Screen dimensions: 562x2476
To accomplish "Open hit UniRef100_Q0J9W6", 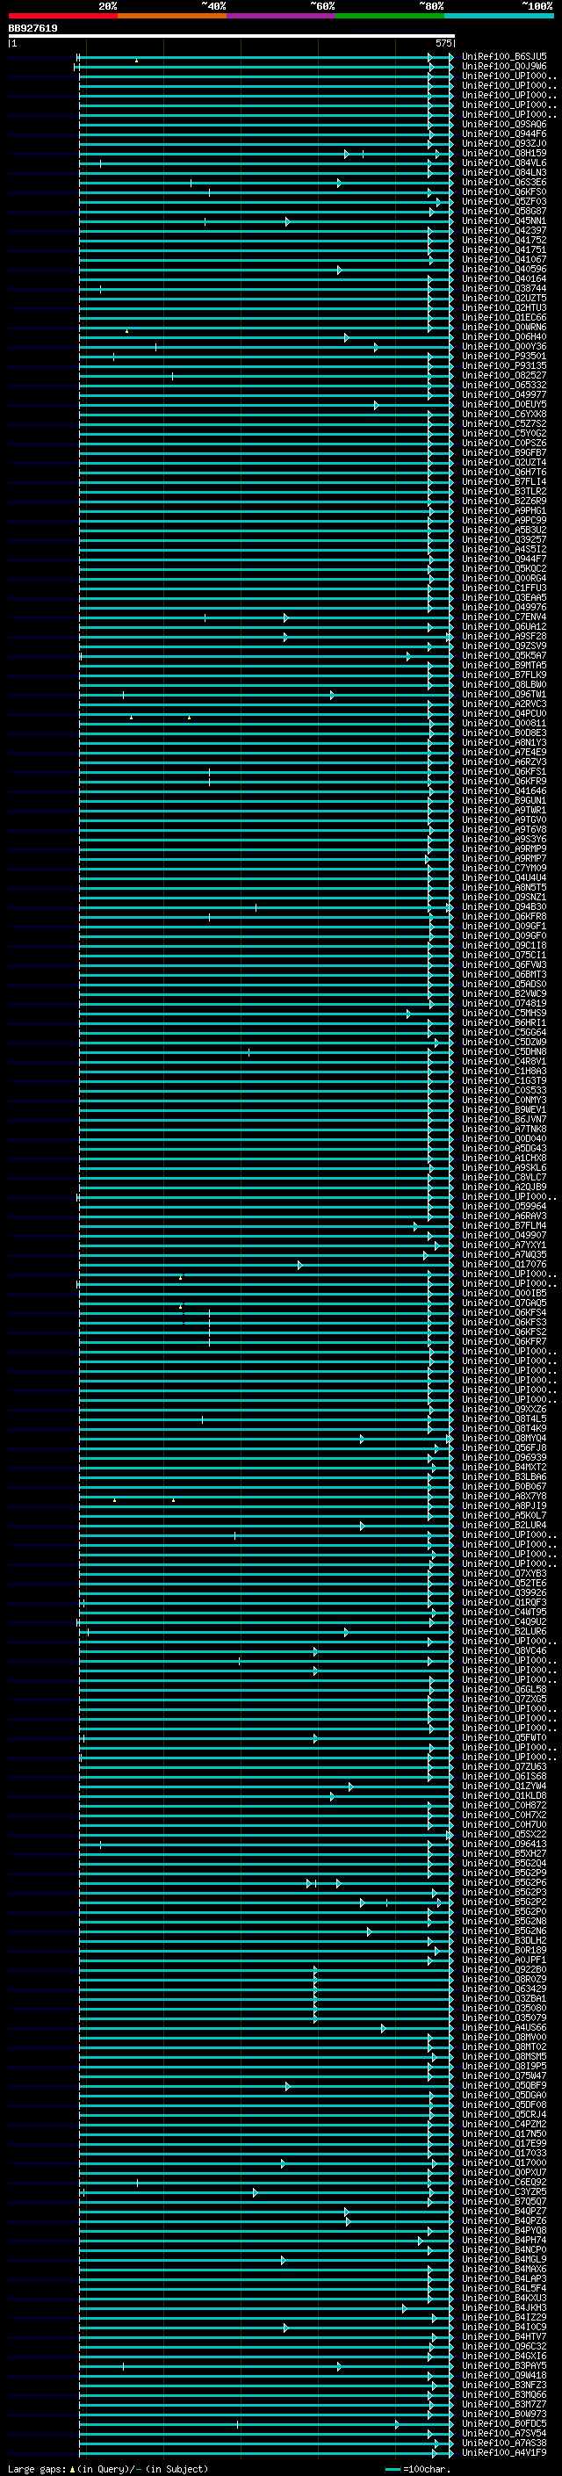I will point(504,67).
